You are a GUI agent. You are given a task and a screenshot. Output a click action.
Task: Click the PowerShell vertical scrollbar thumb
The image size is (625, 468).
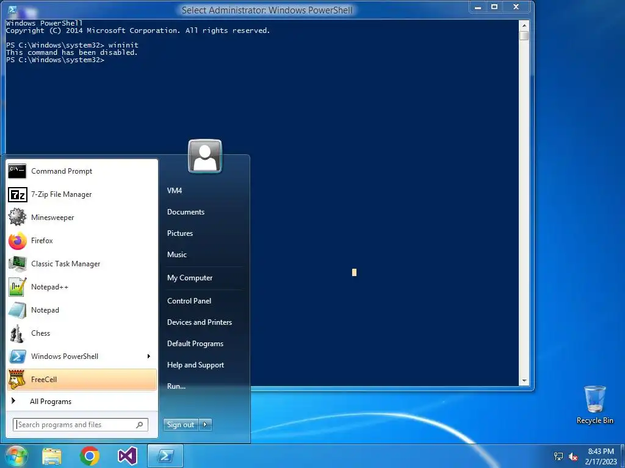click(524, 35)
